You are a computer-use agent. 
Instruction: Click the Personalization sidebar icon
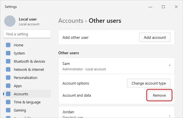pyautogui.click(x=8, y=78)
